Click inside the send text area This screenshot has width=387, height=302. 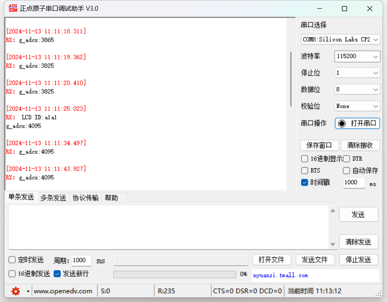pyautogui.click(x=169, y=227)
